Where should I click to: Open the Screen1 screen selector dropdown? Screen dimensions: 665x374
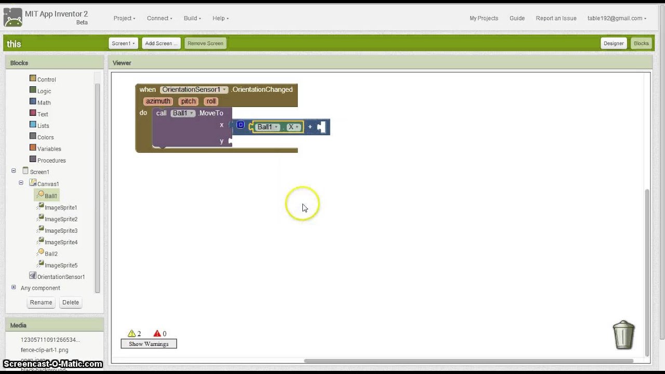pos(123,43)
